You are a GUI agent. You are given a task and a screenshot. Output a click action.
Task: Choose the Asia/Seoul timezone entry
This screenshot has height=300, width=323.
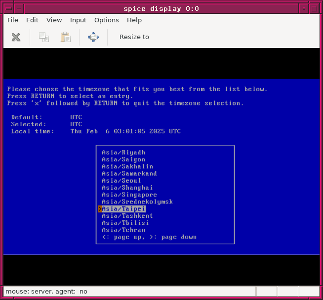pos(121,181)
